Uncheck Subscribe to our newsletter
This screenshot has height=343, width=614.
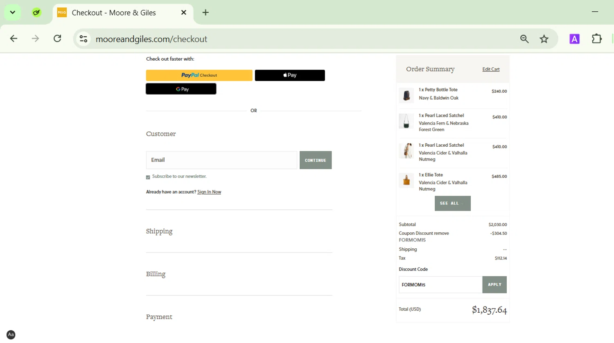click(x=148, y=177)
